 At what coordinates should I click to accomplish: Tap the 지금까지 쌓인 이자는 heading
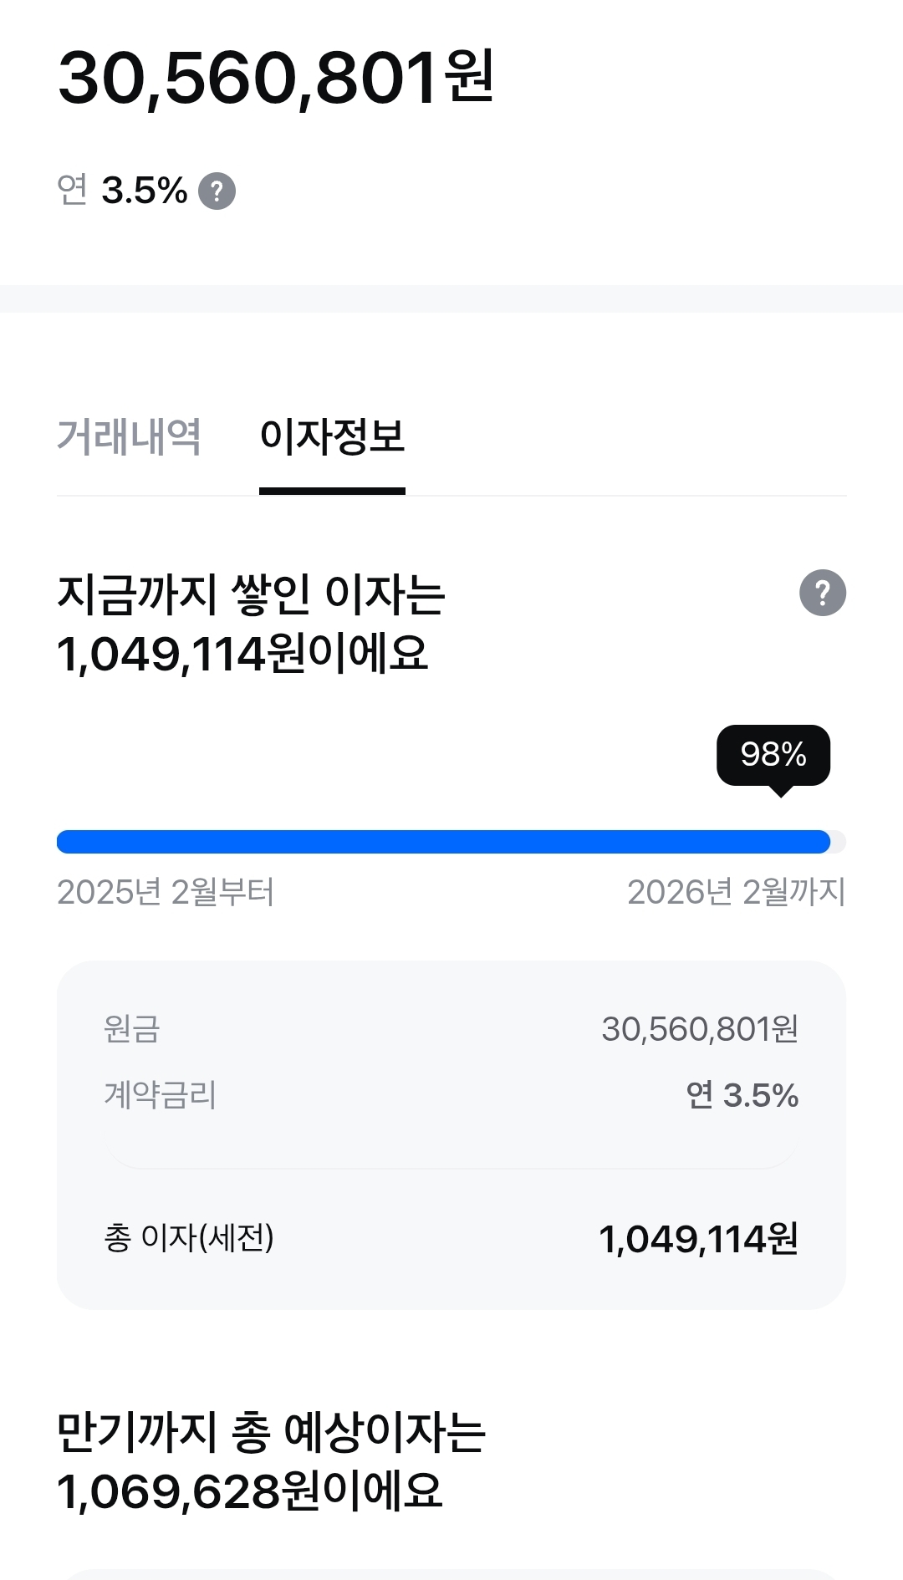[251, 594]
